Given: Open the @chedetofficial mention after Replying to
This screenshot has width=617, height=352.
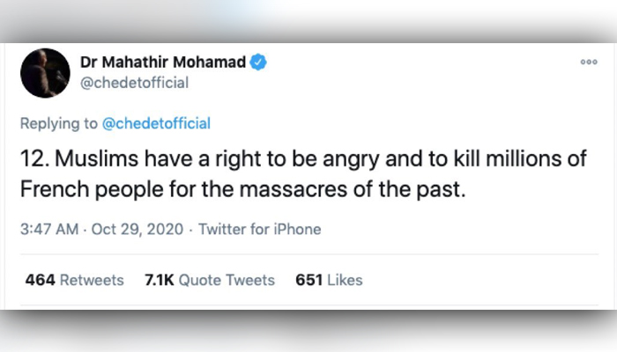Looking at the screenshot, I should 159,123.
